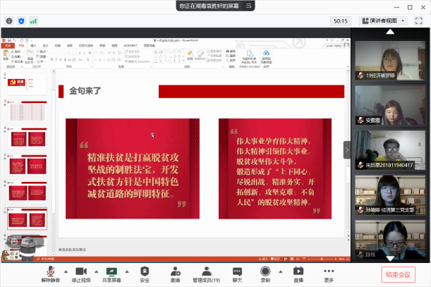Image resolution: width=431 pixels, height=287 pixels.
Task: Collapse the participant video sidebar
Action: click(x=346, y=149)
